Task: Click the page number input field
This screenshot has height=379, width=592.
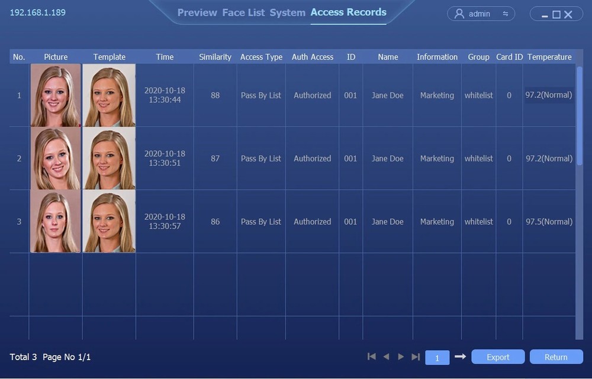Action: click(437, 358)
